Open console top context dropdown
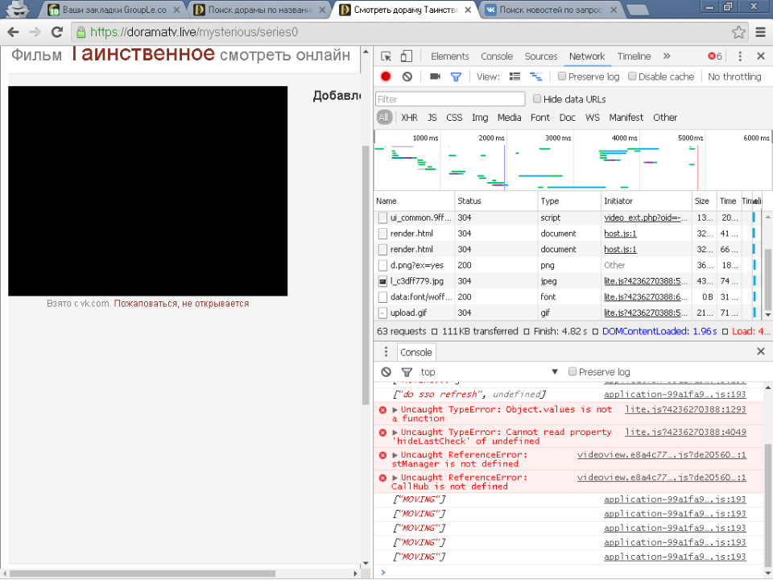This screenshot has height=580, width=773. (x=489, y=372)
